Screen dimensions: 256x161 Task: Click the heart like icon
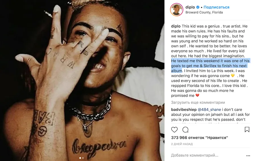[174, 130]
